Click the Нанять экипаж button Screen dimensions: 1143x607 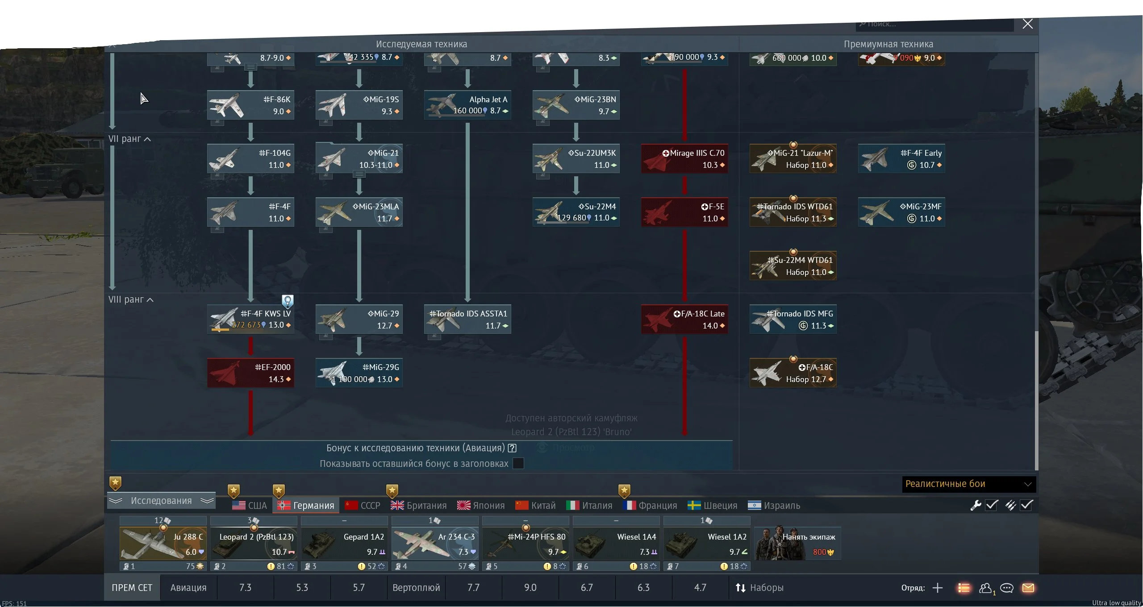click(797, 544)
